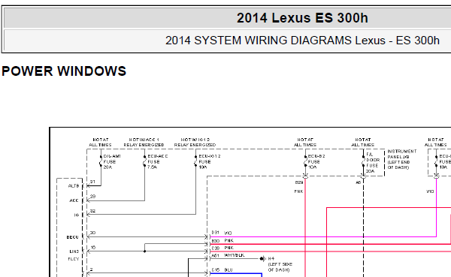451x277 pixels.
Task: Click "HOT W/ ACC 1 RELAY ENERGIZED" label
Action: coord(144,142)
